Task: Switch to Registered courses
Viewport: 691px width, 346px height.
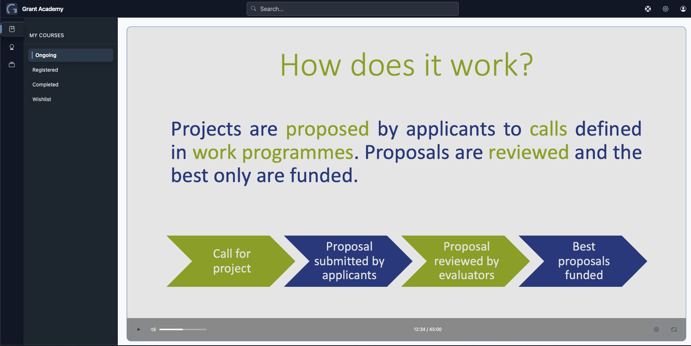Action: pyautogui.click(x=45, y=70)
